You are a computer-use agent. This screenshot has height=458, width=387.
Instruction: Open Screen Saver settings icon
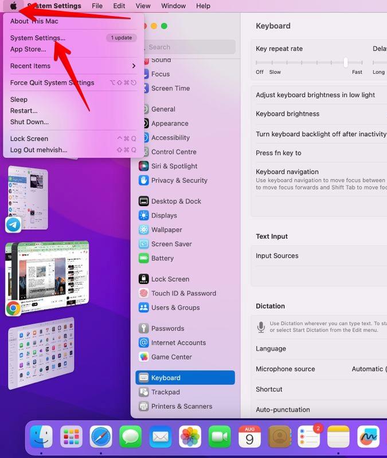144,244
